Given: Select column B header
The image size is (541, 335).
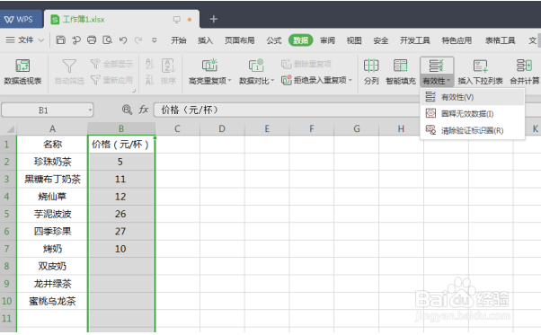Looking at the screenshot, I should tap(121, 129).
